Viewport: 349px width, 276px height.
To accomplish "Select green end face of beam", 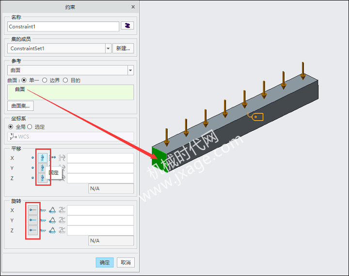I will [x=159, y=159].
